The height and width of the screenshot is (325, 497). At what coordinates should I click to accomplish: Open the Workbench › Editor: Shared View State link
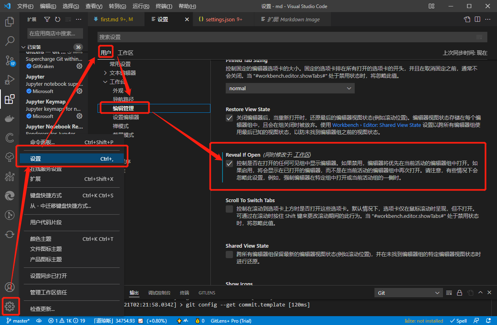click(x=378, y=125)
